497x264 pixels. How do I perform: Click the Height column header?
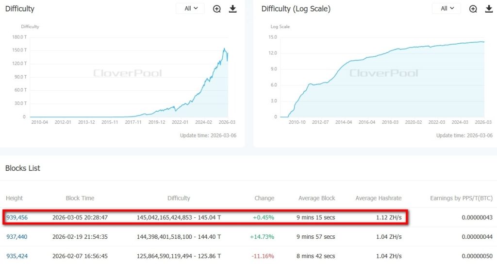(x=15, y=198)
